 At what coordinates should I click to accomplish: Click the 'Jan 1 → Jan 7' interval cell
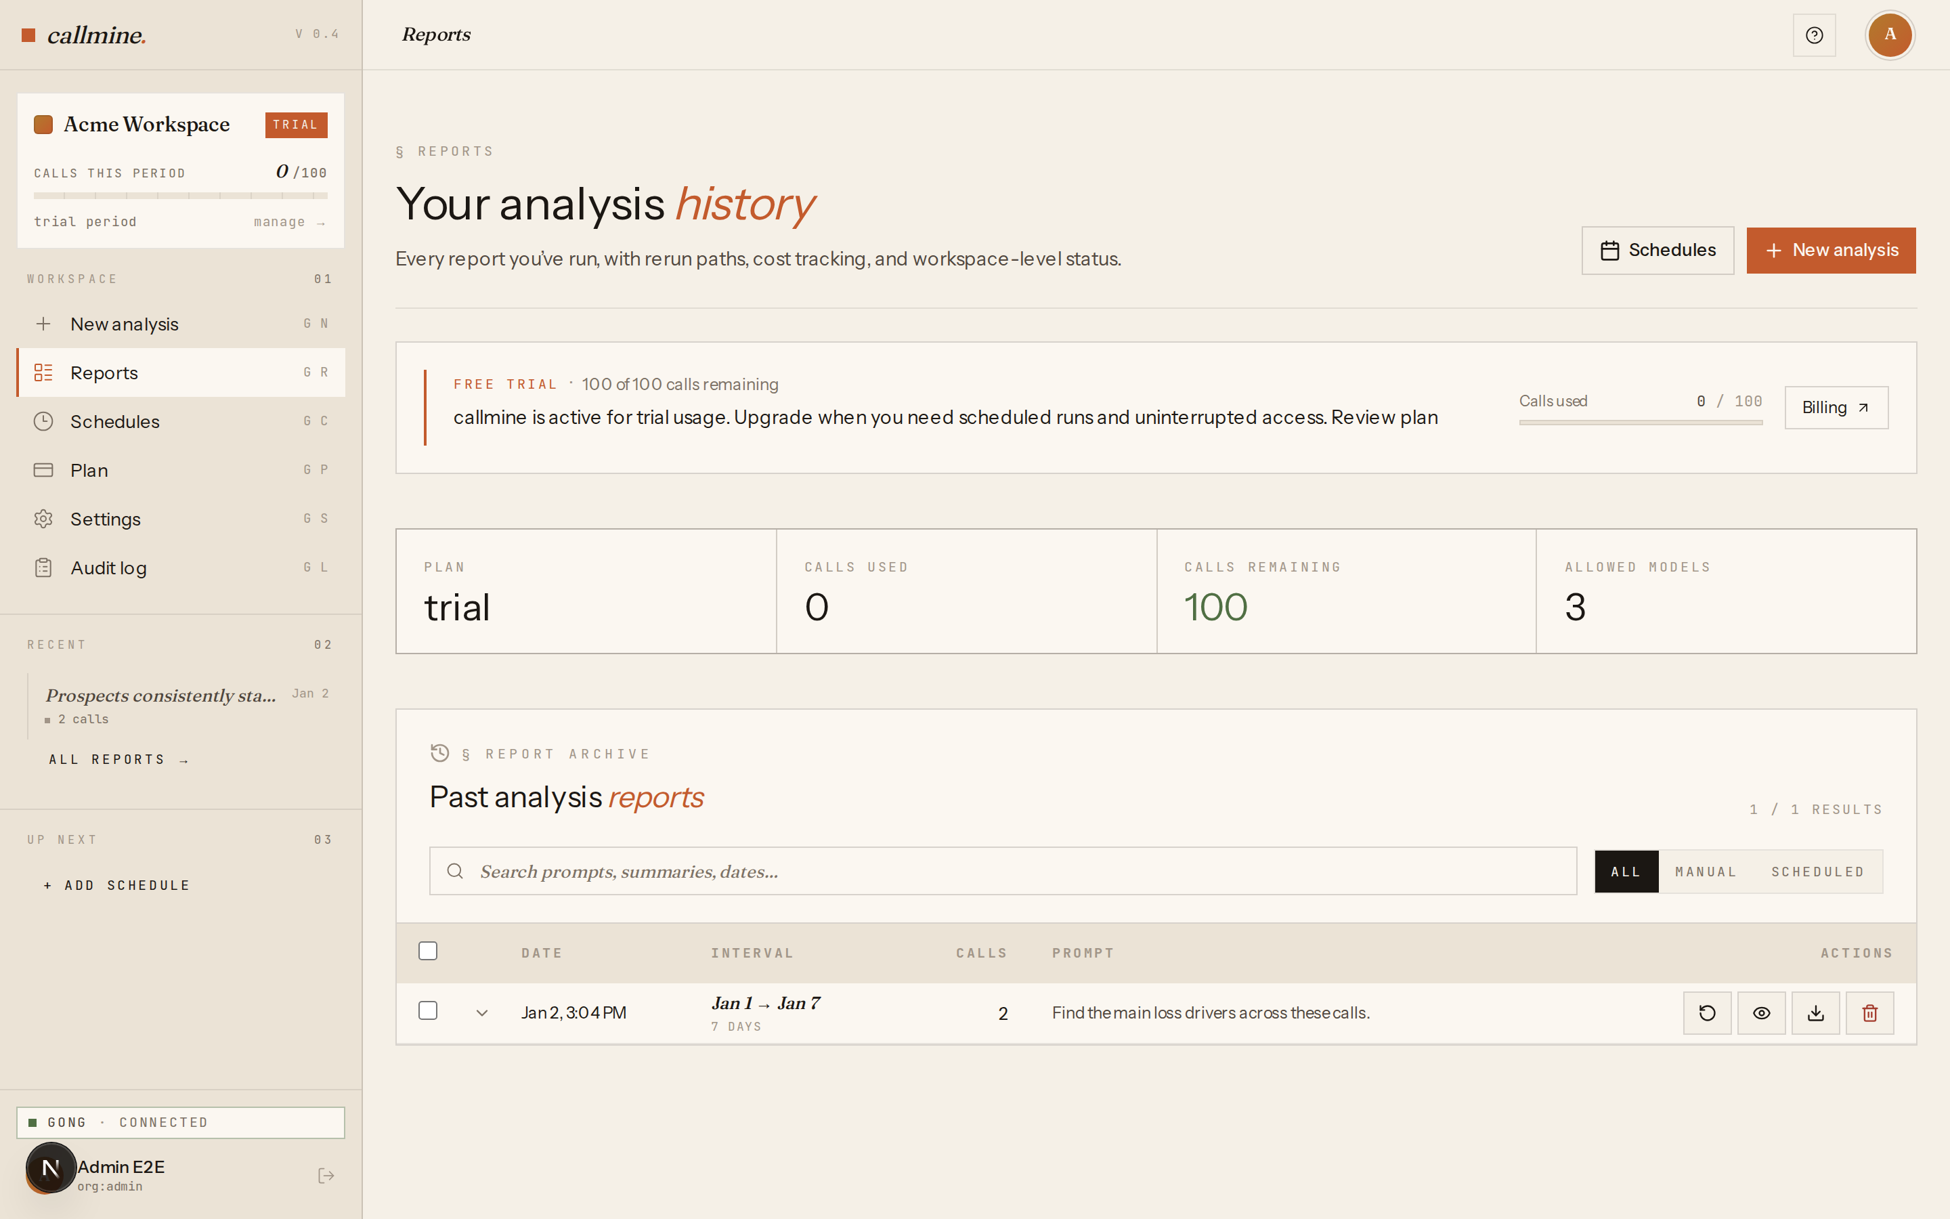766,1003
